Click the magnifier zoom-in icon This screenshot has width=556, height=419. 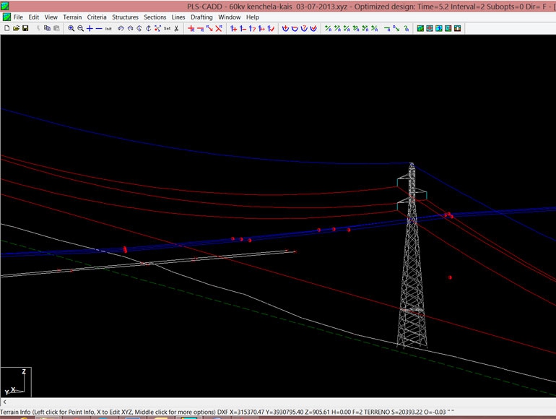coord(71,28)
